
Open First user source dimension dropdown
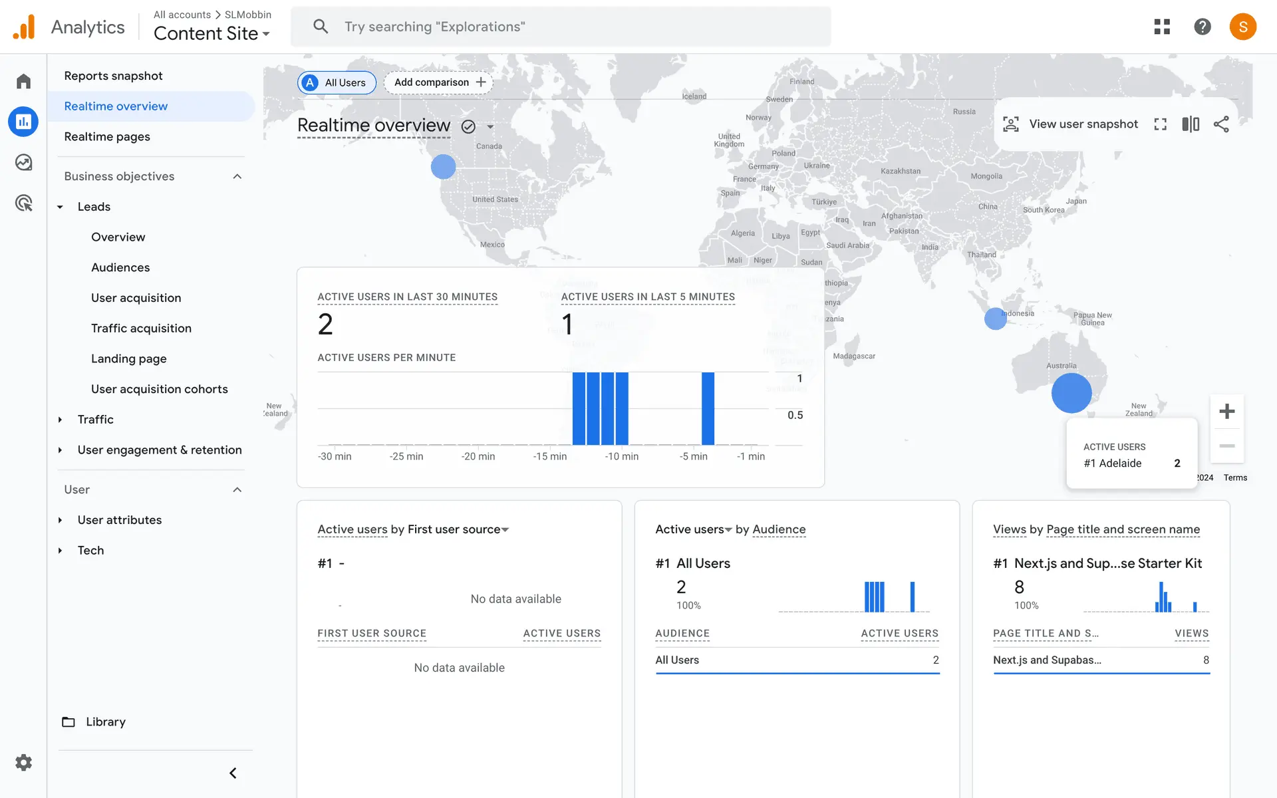(505, 530)
